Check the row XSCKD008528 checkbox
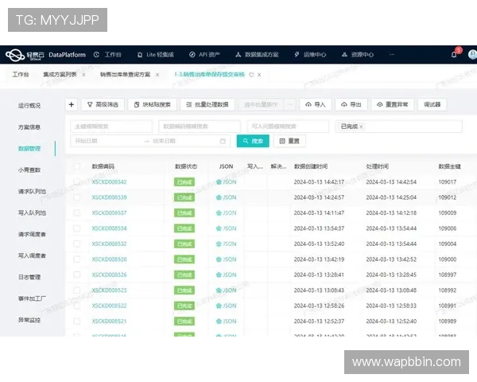This screenshot has width=477, height=382. 77,259
